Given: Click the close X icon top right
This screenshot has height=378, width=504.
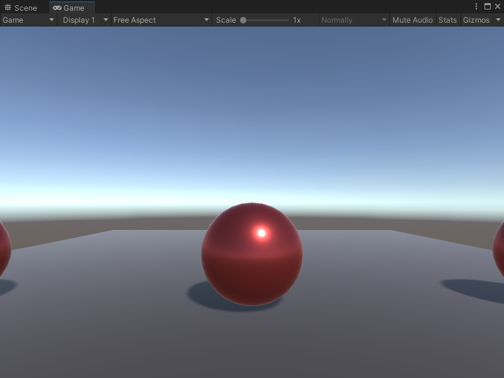Looking at the screenshot, I should tap(499, 6).
